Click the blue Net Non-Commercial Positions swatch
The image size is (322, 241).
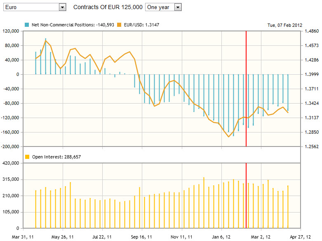click(x=27, y=25)
